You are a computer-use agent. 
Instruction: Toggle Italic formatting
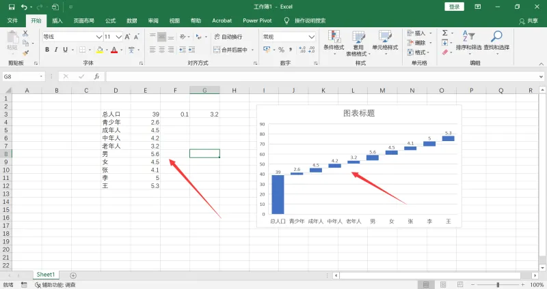click(56, 50)
